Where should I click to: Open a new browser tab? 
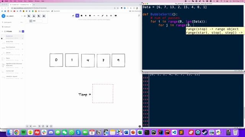(34, 5)
